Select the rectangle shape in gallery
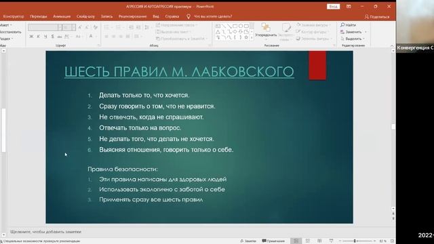Viewport: 434px width, 244px height. (x=235, y=26)
